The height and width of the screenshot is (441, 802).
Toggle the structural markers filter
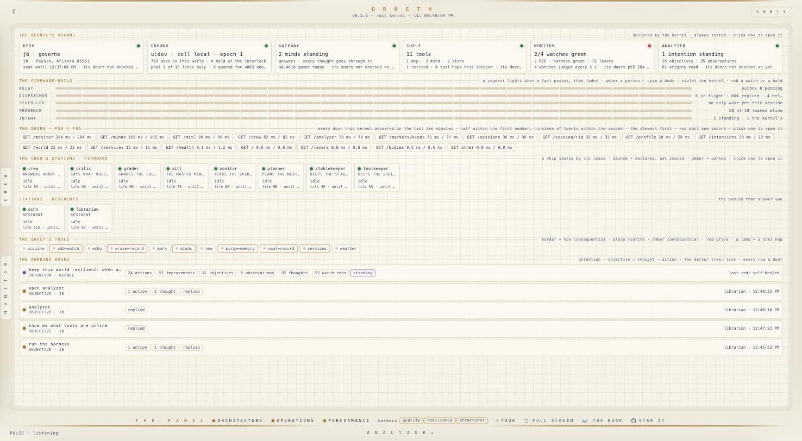coord(472,420)
